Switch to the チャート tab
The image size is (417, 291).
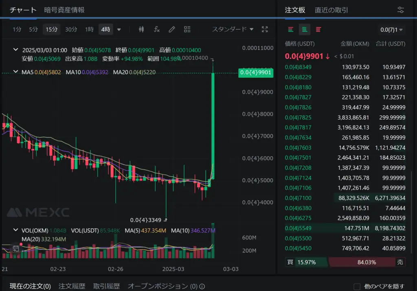(23, 10)
